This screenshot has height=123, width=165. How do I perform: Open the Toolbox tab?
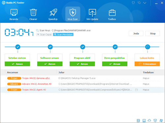pyautogui.click(x=112, y=14)
